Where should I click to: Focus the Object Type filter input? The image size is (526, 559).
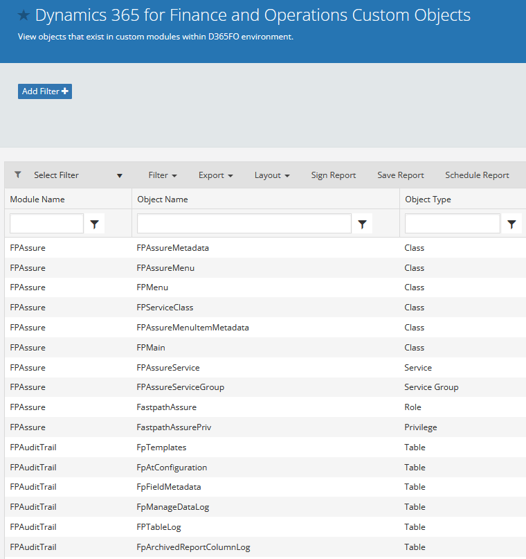pyautogui.click(x=452, y=224)
